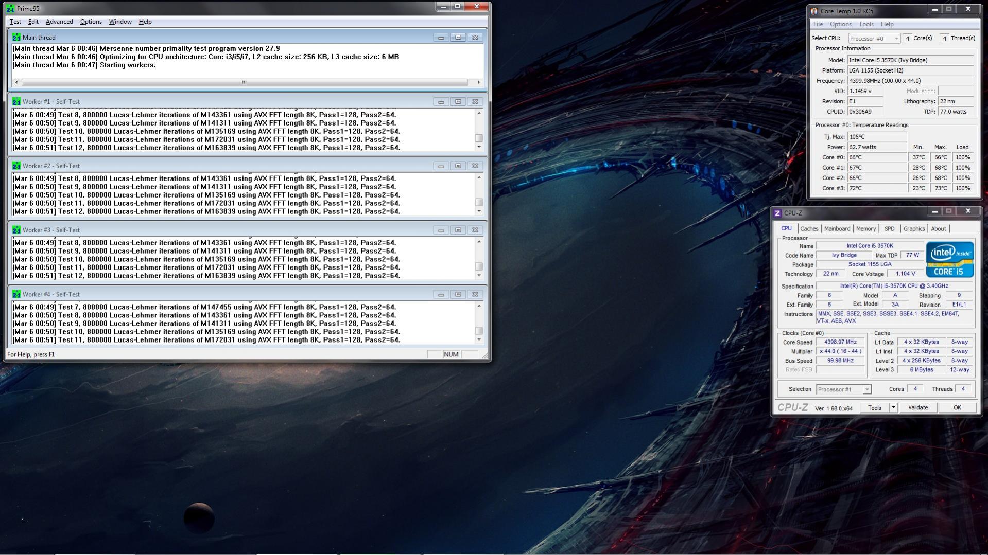Viewport: 988px width, 555px height.
Task: Open the Edit menu in Prime95
Action: [33, 22]
